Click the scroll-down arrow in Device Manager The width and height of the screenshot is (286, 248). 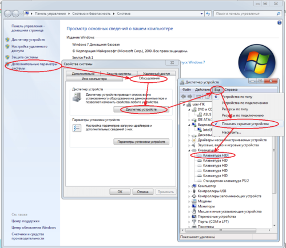[x=275, y=226]
